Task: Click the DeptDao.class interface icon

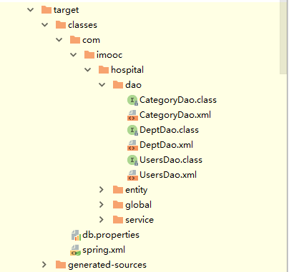Action: pos(132,130)
